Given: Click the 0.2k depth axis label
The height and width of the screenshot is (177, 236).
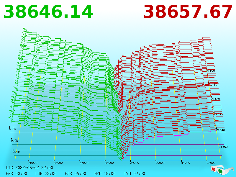Looking at the screenshot, I should coord(14,141).
